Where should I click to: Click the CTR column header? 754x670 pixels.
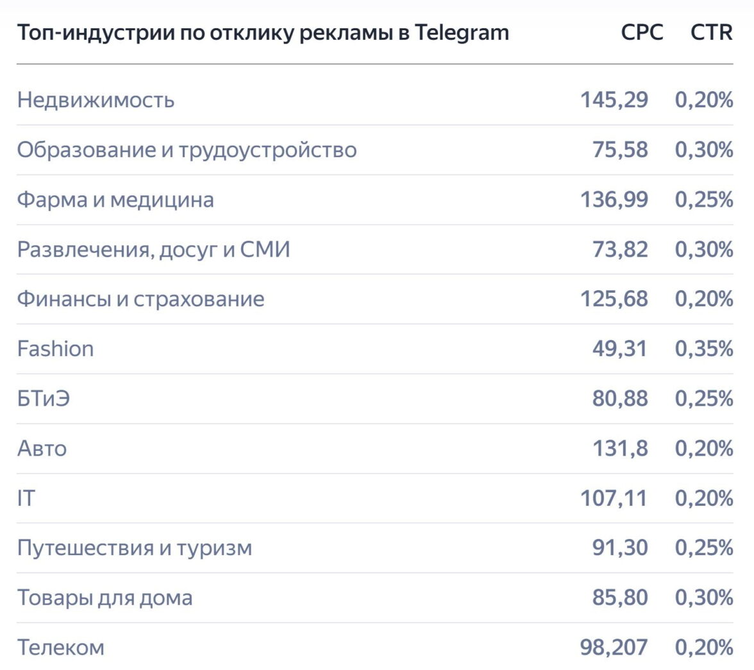pos(711,33)
